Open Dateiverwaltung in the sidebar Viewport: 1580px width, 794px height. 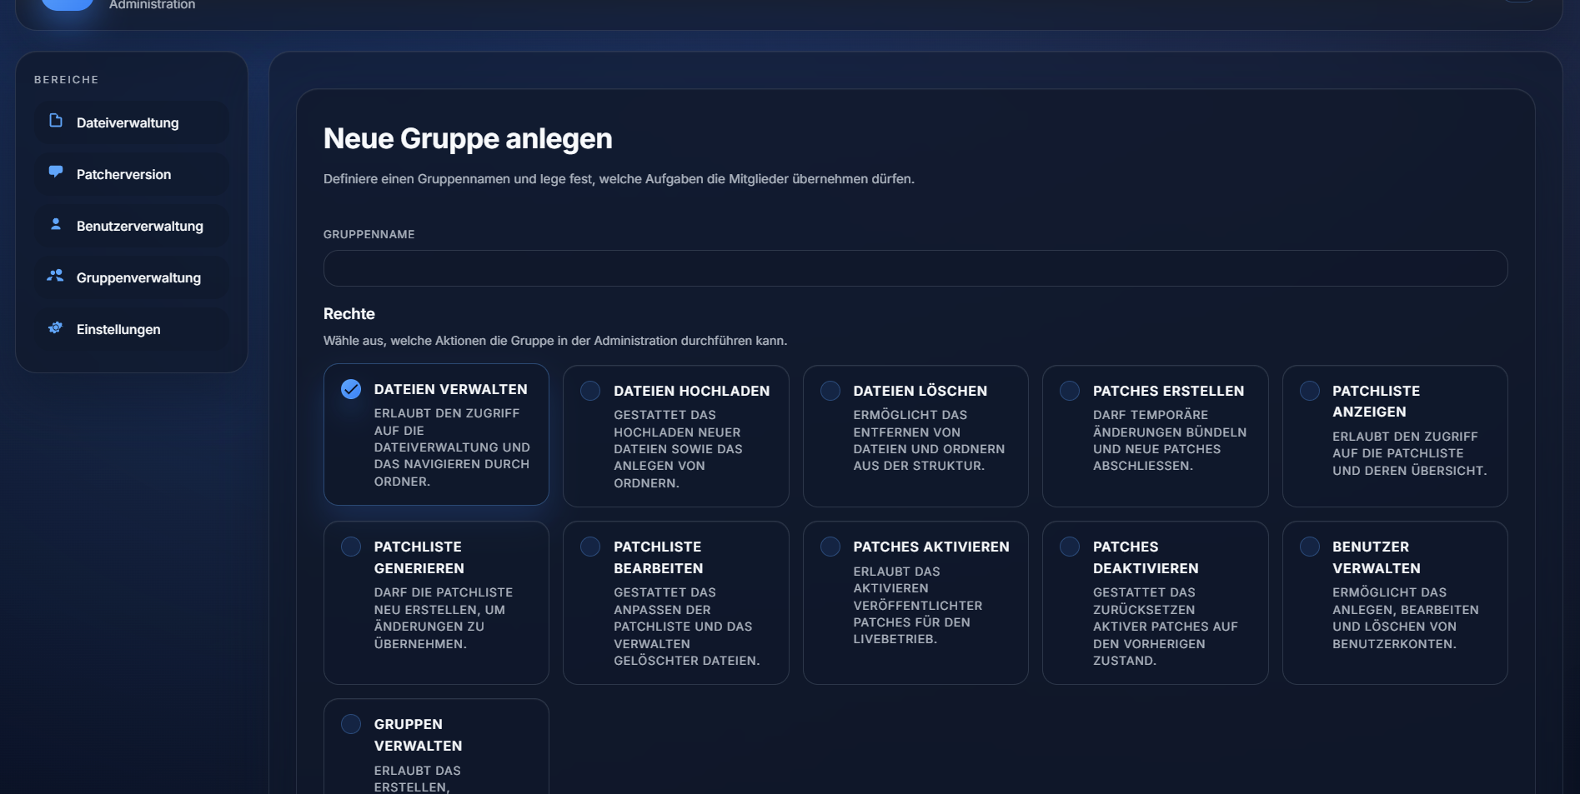pyautogui.click(x=132, y=122)
